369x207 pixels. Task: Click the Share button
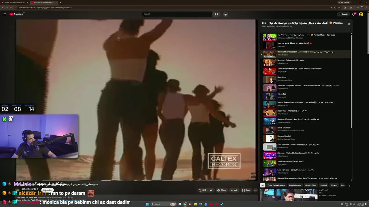pos(221,190)
